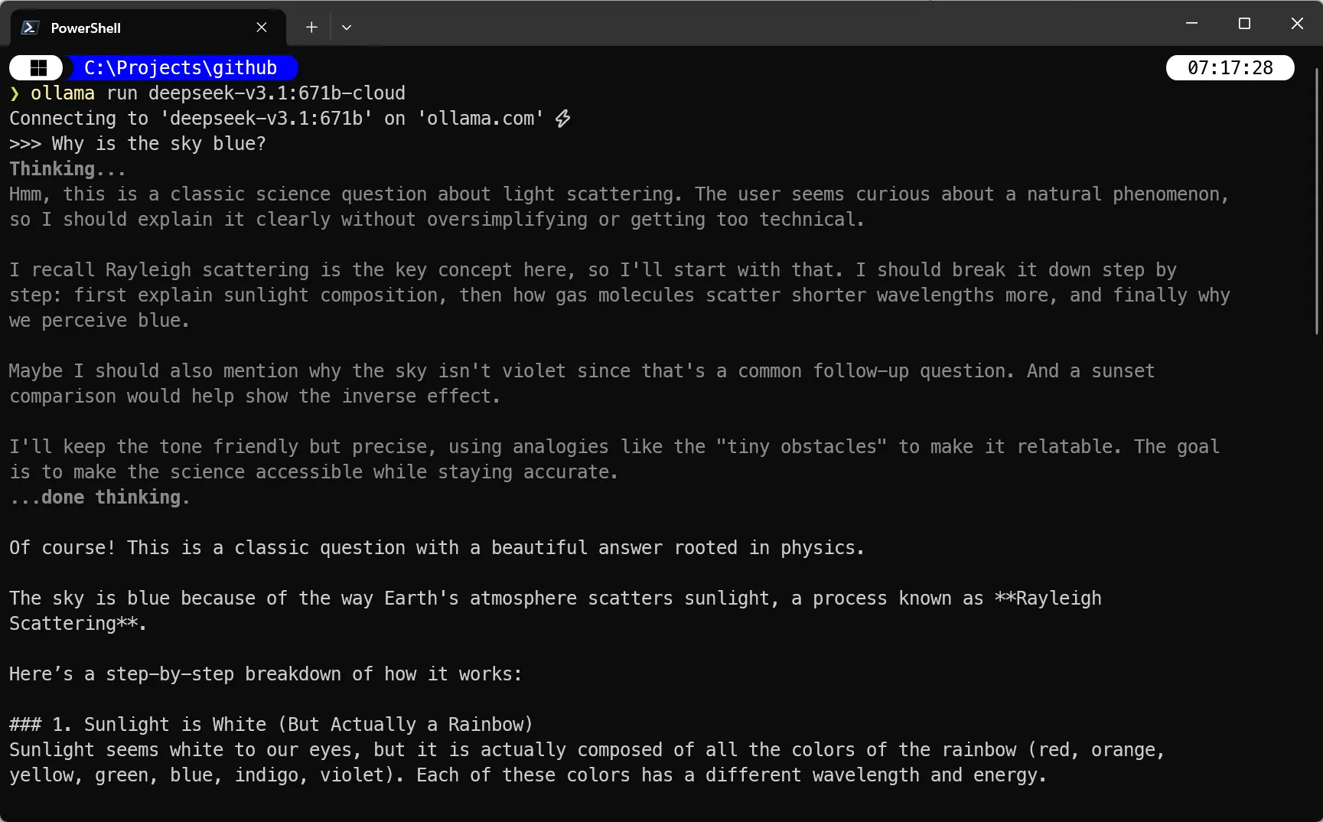Click the 07:17:28 clock badge
The height and width of the screenshot is (822, 1323).
1230,68
